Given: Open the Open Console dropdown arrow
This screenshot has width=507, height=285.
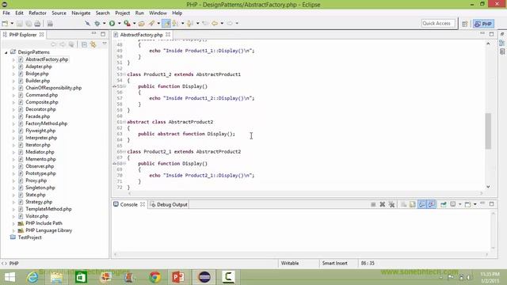Looking at the screenshot, I should point(475,204).
